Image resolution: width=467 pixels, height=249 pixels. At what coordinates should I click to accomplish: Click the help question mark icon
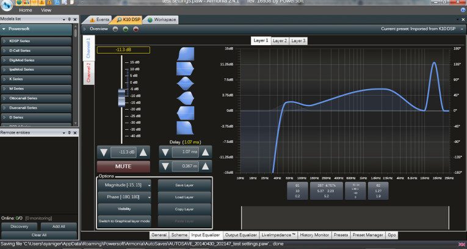click(463, 10)
